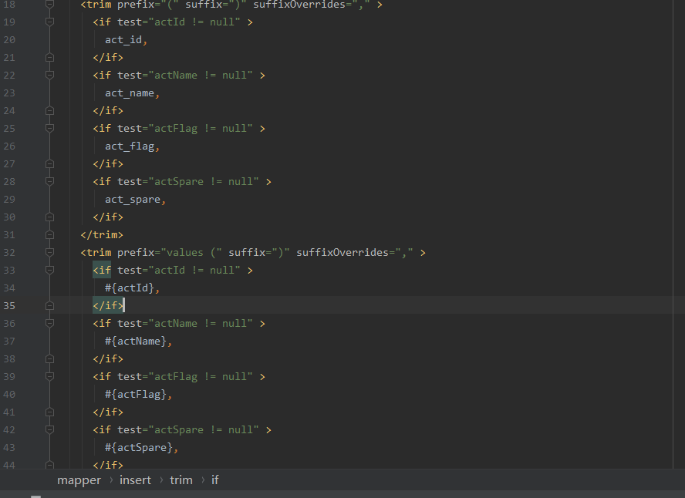685x498 pixels.
Task: Toggle the fold marker at line 42
Action: 50,429
